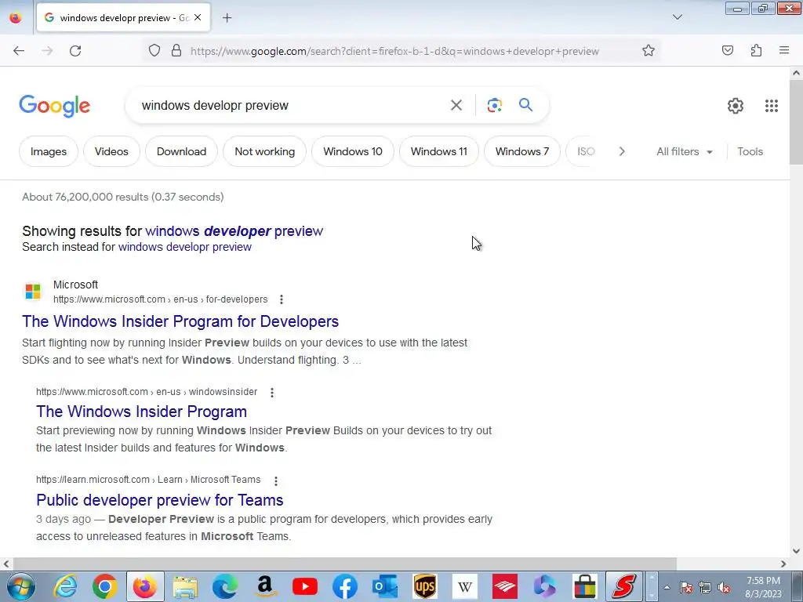Viewport: 803px width, 602px height.
Task: Follow the windows developer preview corrected link
Action: [x=234, y=231]
